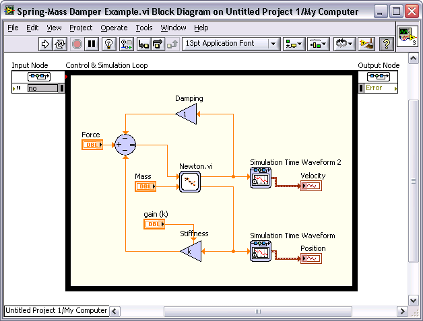Image resolution: width=423 pixels, height=321 pixels.
Task: Click the Untitled Project 1/My Computer selector
Action: [56, 311]
